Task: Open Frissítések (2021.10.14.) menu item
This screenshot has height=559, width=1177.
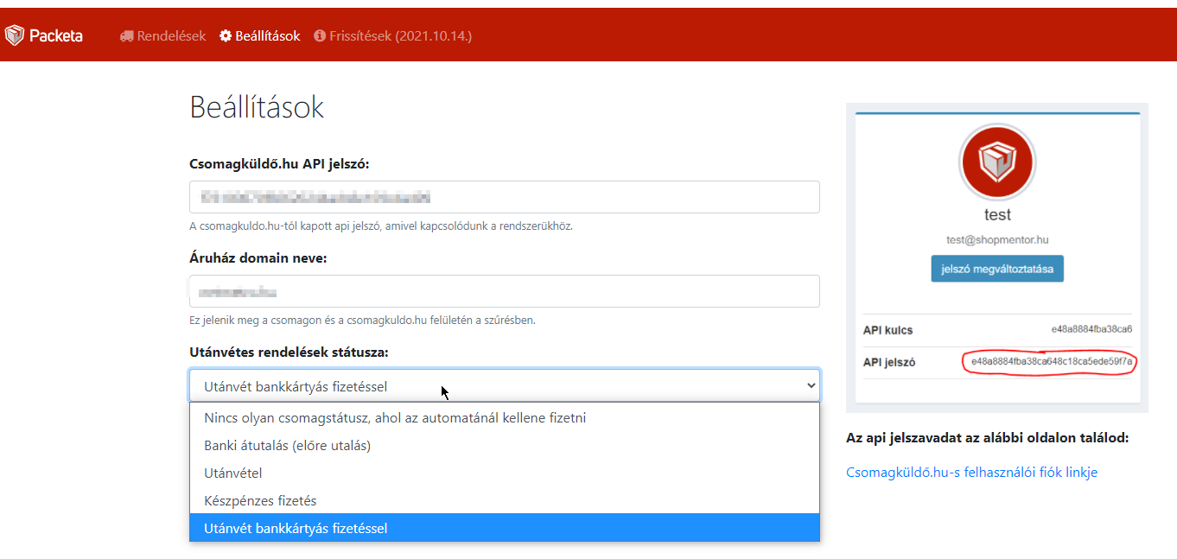Action: pos(393,36)
